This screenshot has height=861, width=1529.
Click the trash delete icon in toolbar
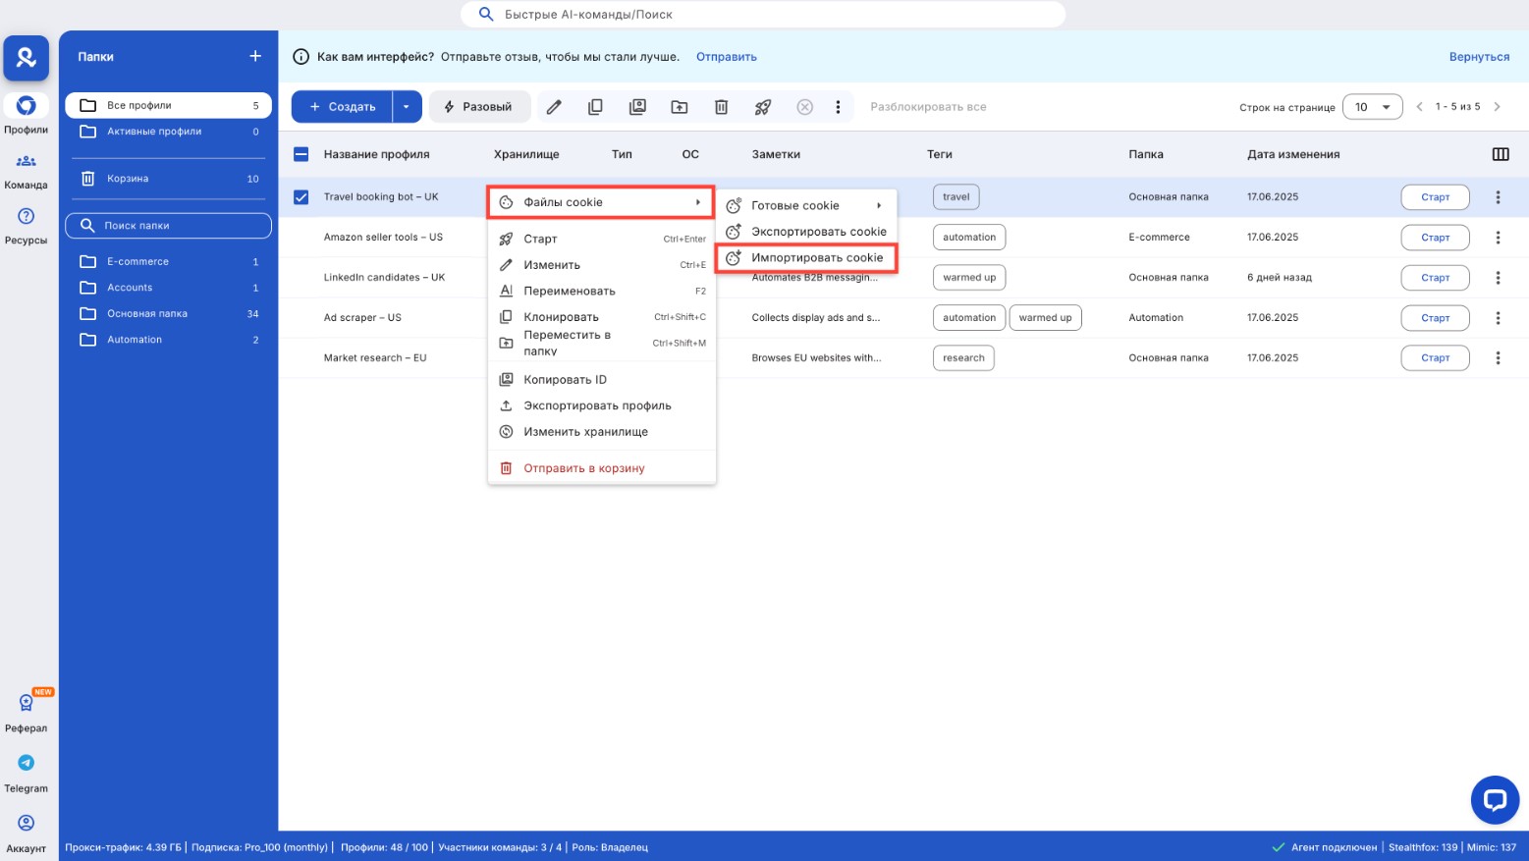721,107
